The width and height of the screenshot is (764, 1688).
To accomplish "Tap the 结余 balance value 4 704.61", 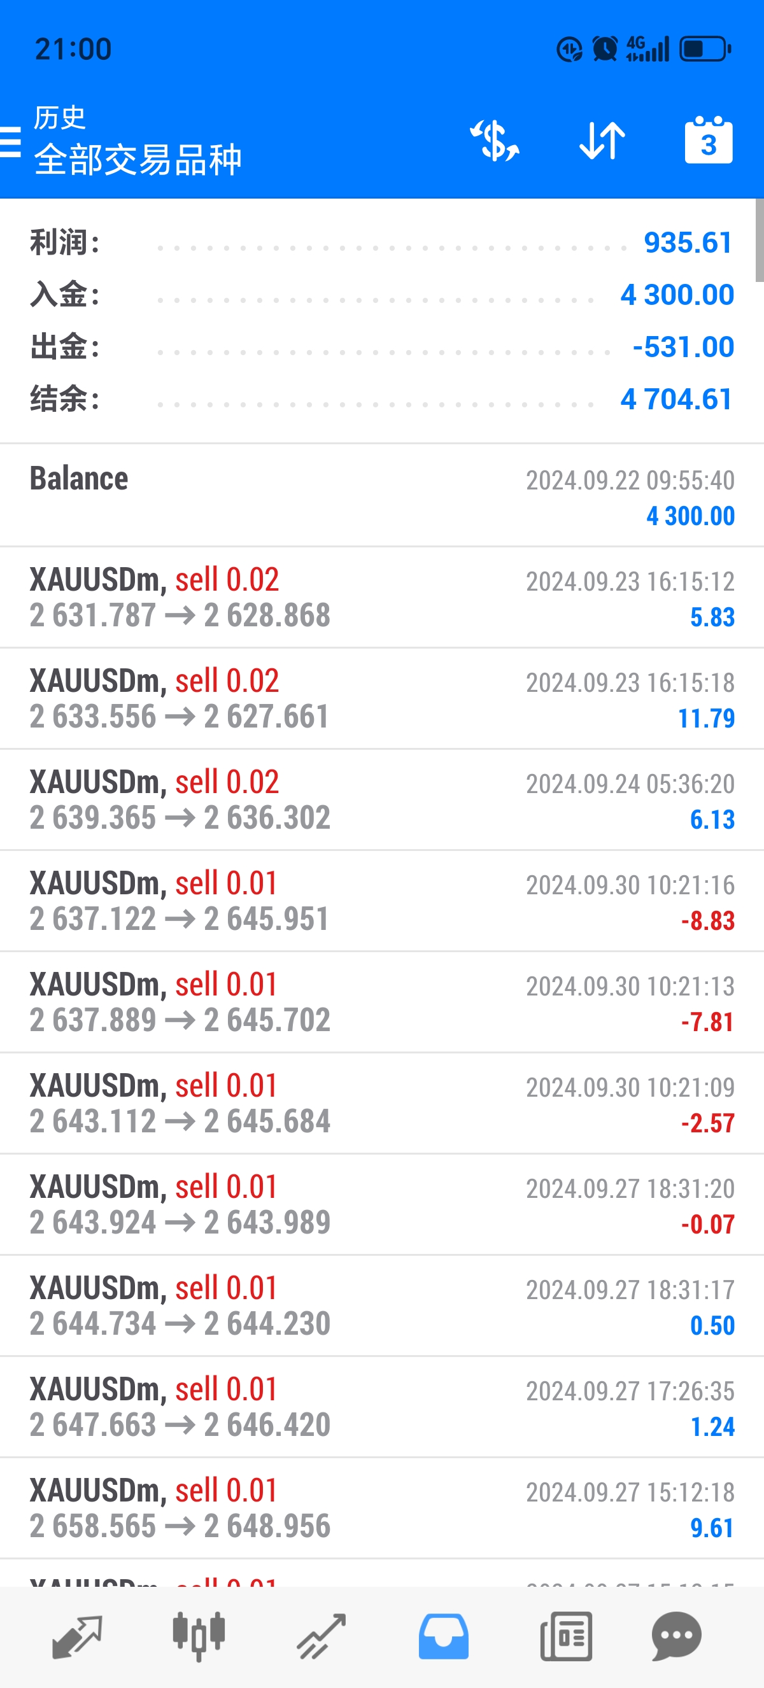I will pos(676,399).
